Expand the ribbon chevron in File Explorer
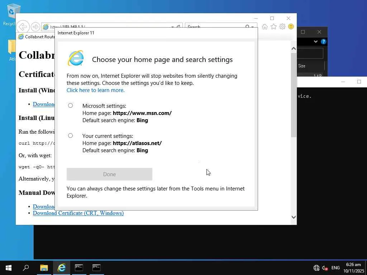 (315, 42)
